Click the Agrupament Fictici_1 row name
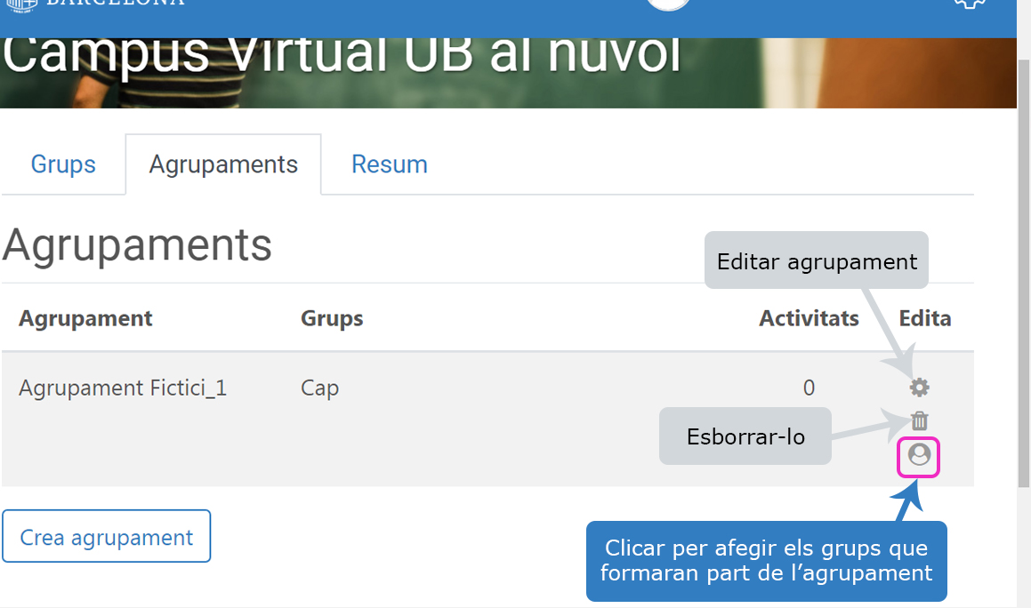The height and width of the screenshot is (608, 1031). (123, 388)
